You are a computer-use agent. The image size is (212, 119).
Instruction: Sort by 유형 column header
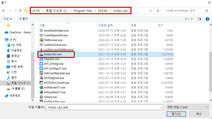pyautogui.click(x=134, y=25)
